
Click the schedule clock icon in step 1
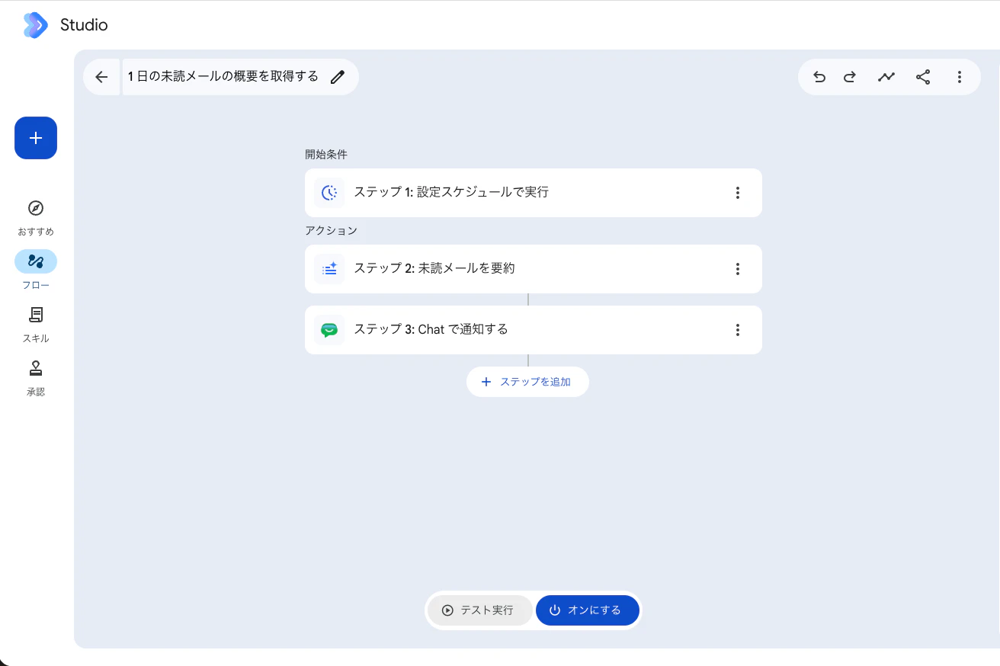pos(329,193)
